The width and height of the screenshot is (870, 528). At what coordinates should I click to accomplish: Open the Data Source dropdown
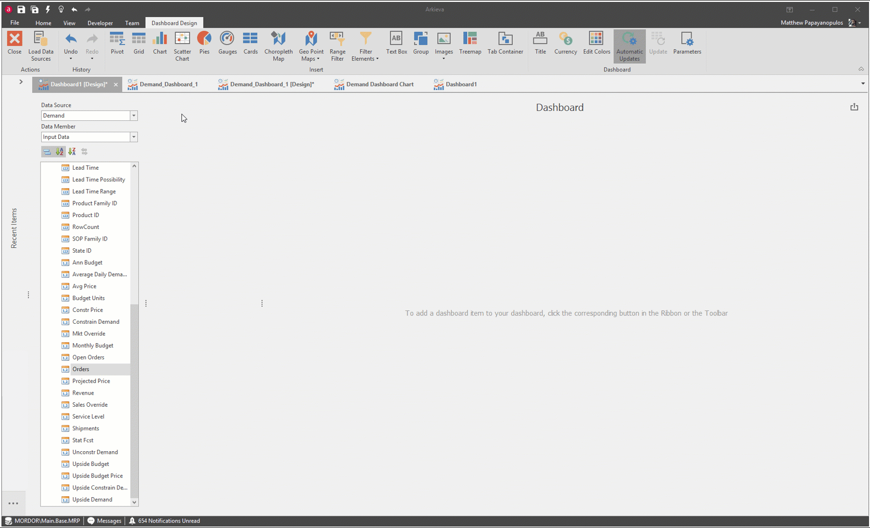[x=133, y=116]
